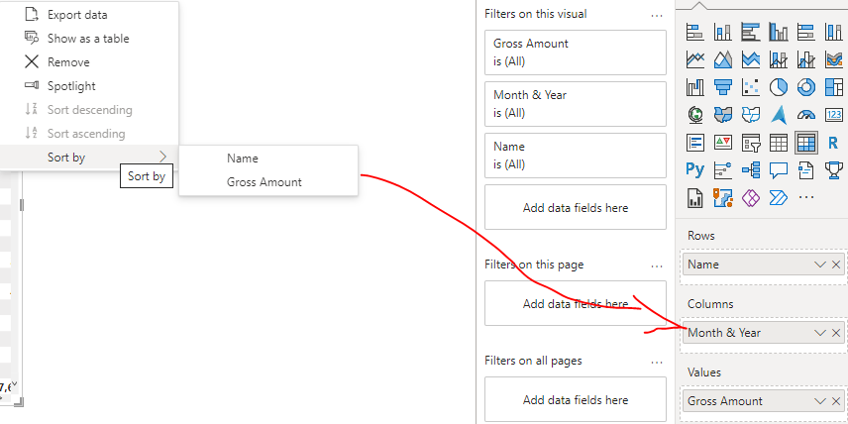
Task: Remove Month & Year from Columns
Action: (x=835, y=333)
